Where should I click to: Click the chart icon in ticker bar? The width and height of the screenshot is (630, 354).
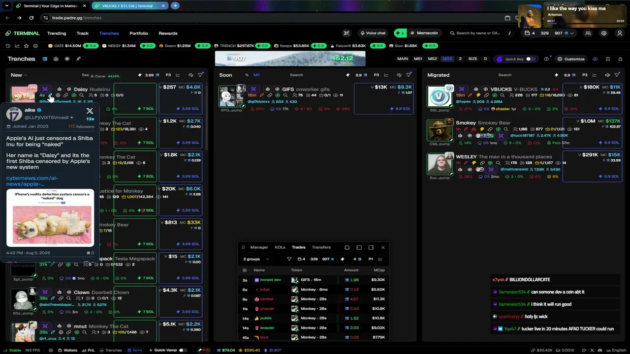(x=17, y=46)
